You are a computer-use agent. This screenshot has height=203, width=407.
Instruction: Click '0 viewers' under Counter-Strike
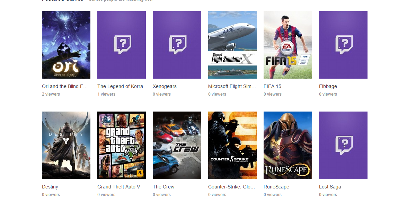click(217, 195)
